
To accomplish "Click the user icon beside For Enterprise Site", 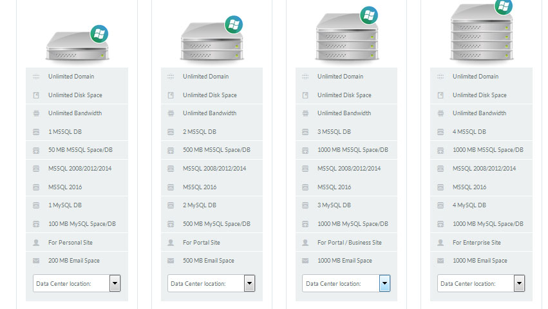I will tap(440, 242).
